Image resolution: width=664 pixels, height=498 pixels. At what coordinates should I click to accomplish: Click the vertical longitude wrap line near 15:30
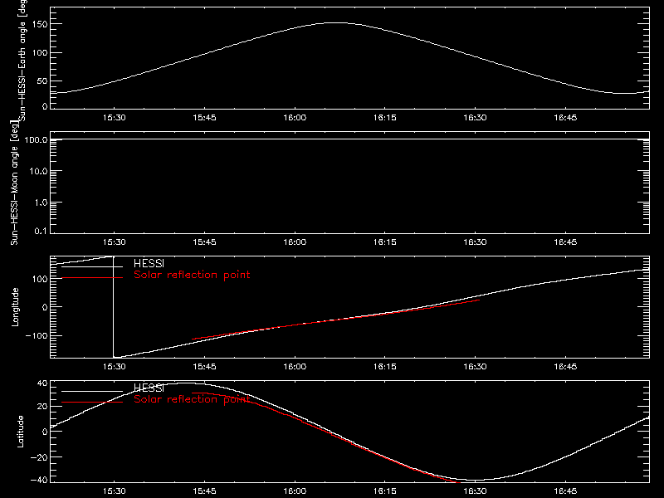113,307
